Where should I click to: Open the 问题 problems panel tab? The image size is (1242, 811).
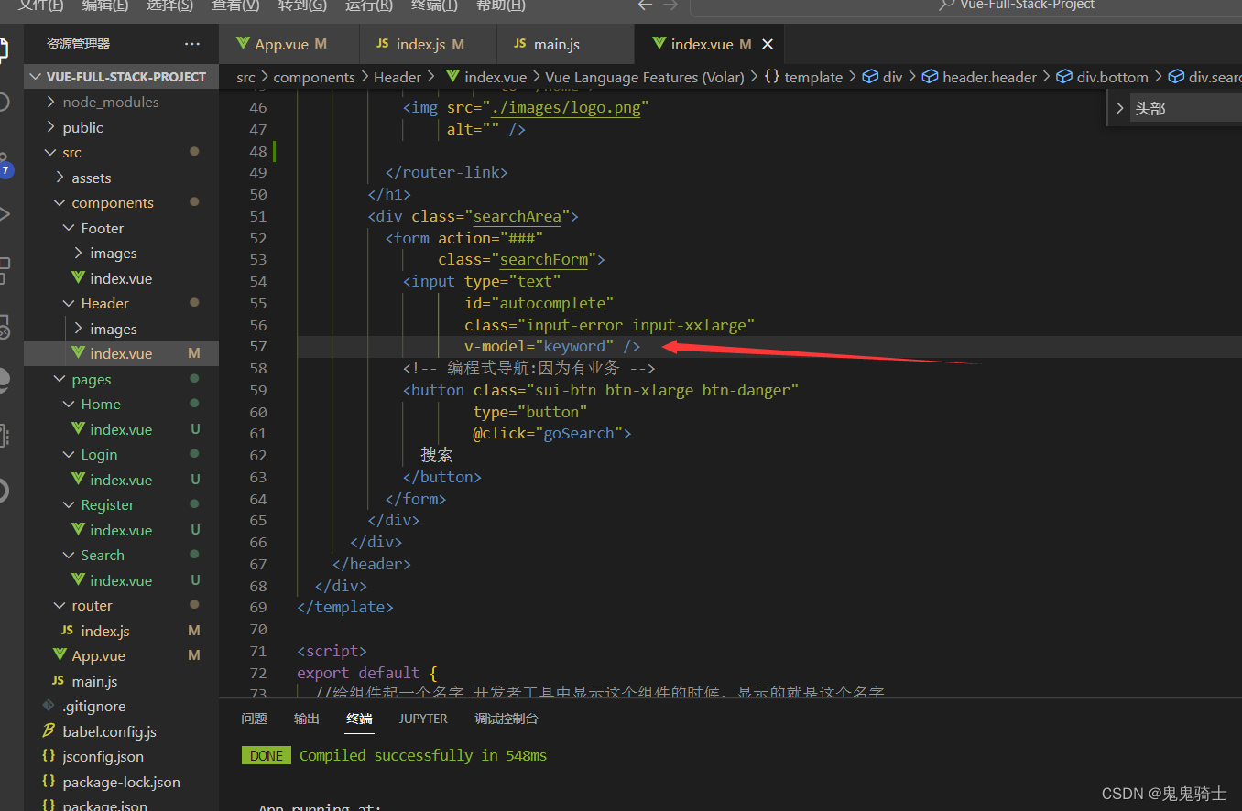[x=254, y=719]
